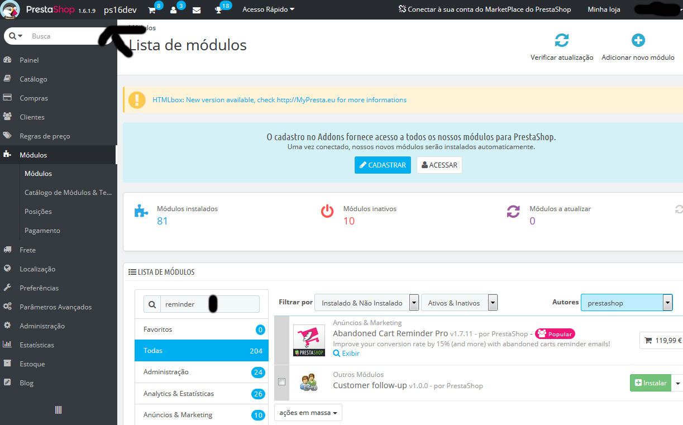This screenshot has width=683, height=425.
Task: Expand the ações em massa dropdown
Action: pos(308,413)
